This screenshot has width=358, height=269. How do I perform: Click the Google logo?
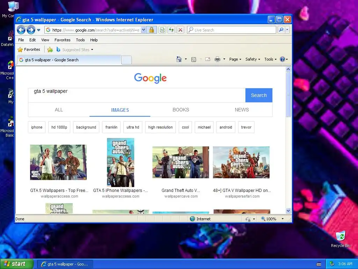(150, 78)
